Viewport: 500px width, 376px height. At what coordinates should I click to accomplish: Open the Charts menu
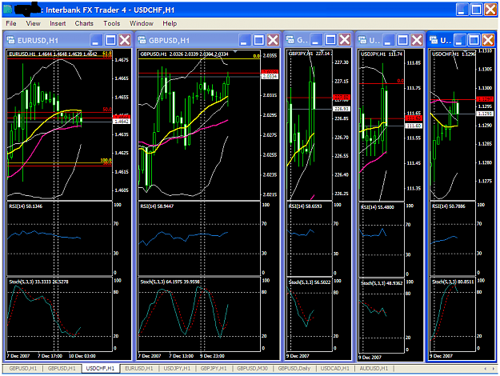[84, 23]
